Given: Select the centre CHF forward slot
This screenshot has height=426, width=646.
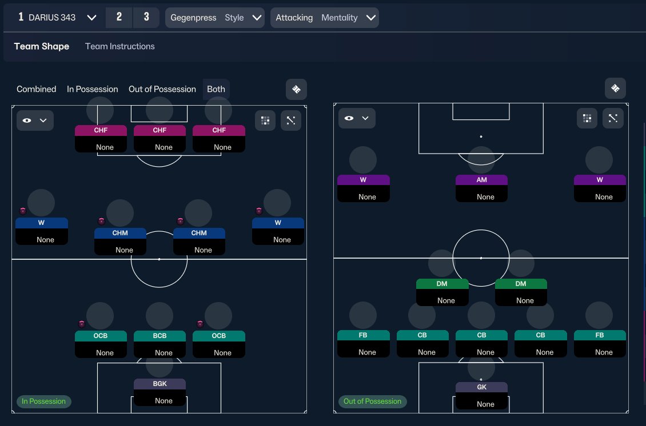Looking at the screenshot, I should pos(159,139).
